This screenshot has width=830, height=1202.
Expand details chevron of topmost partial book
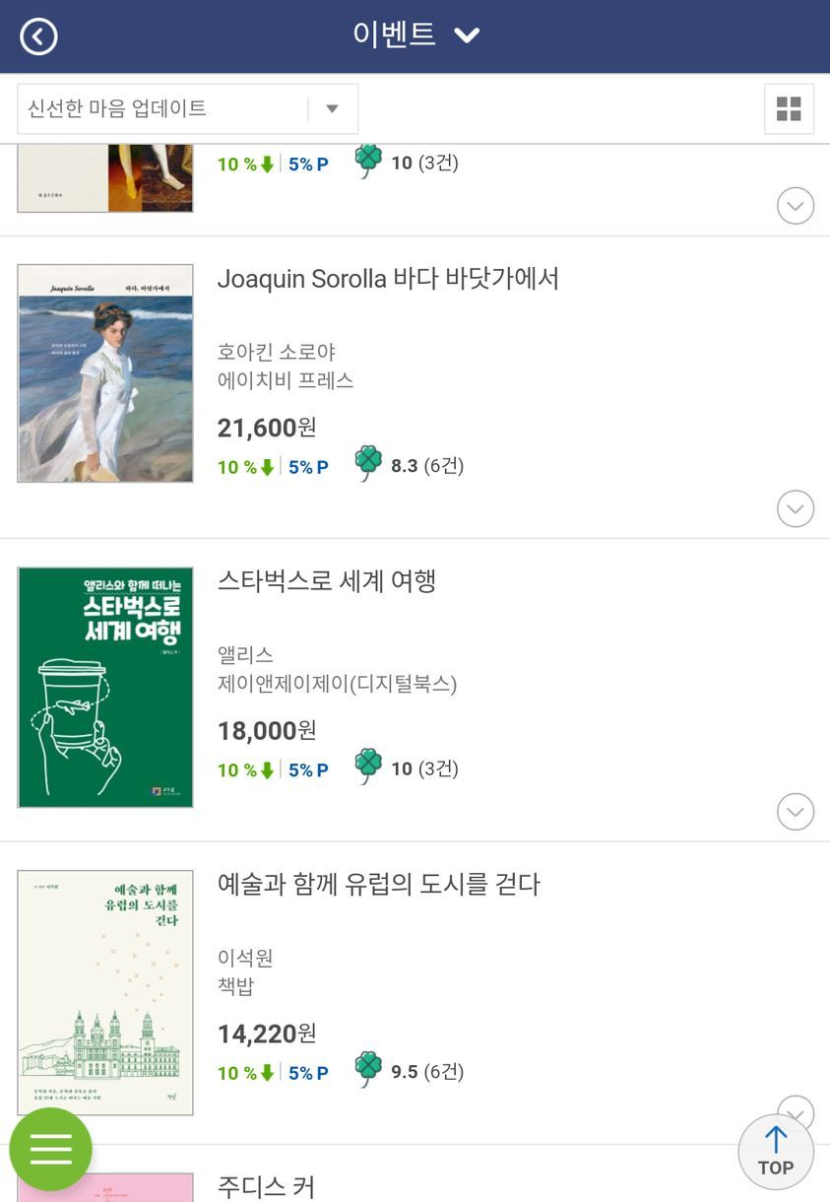[x=796, y=206]
